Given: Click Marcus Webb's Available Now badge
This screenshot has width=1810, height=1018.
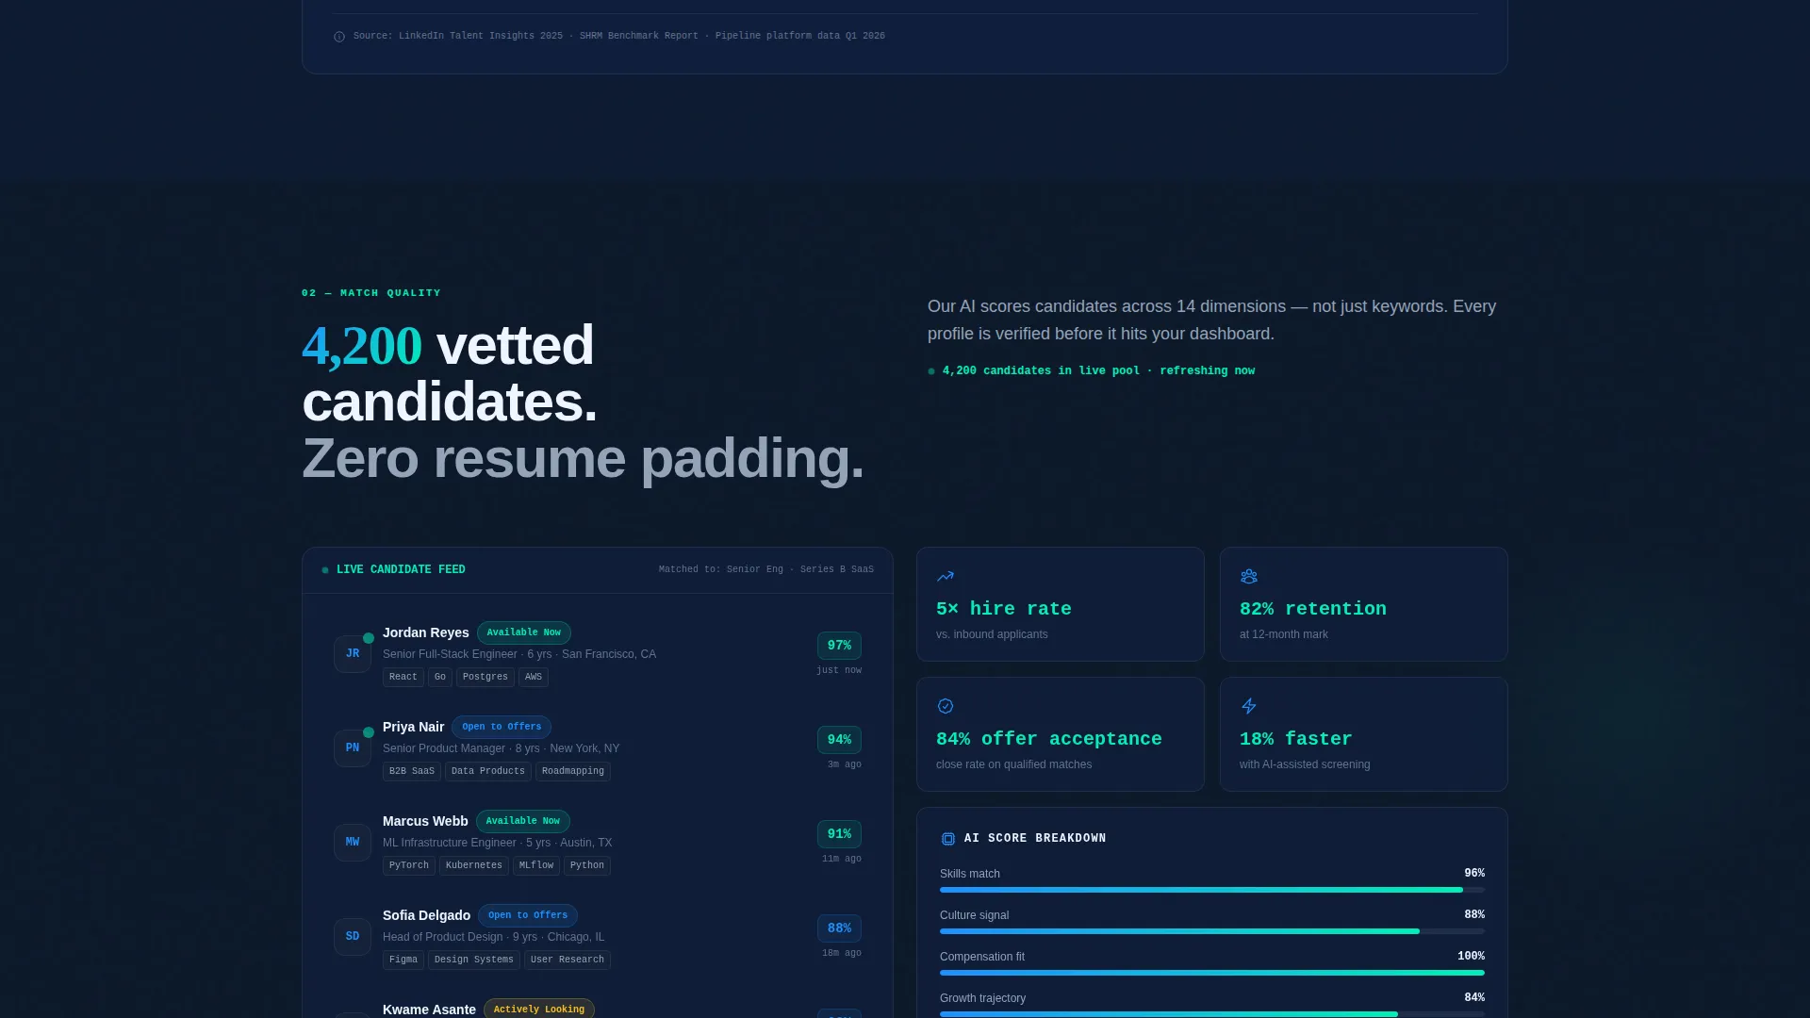Looking at the screenshot, I should tap(523, 821).
